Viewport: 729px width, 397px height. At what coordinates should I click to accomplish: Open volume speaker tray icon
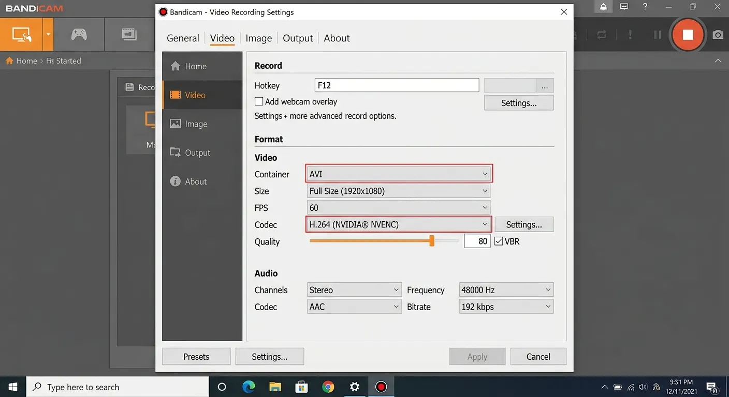(643, 387)
